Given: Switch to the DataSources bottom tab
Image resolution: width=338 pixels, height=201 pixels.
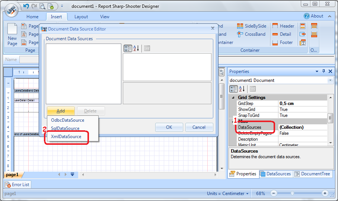Looking at the screenshot, I should coord(275,174).
